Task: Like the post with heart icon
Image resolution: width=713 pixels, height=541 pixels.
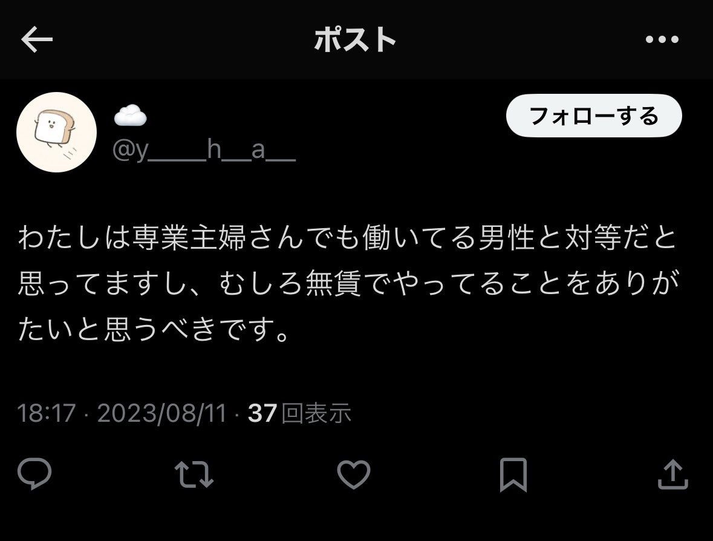Action: (x=354, y=474)
